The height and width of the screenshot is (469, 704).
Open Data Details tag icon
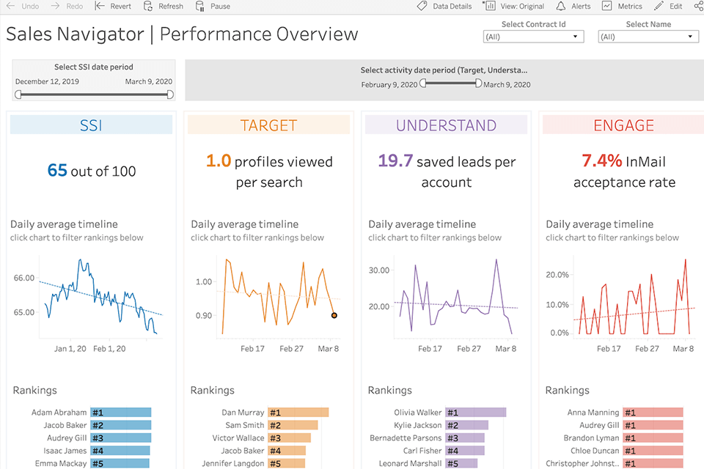[x=422, y=6]
